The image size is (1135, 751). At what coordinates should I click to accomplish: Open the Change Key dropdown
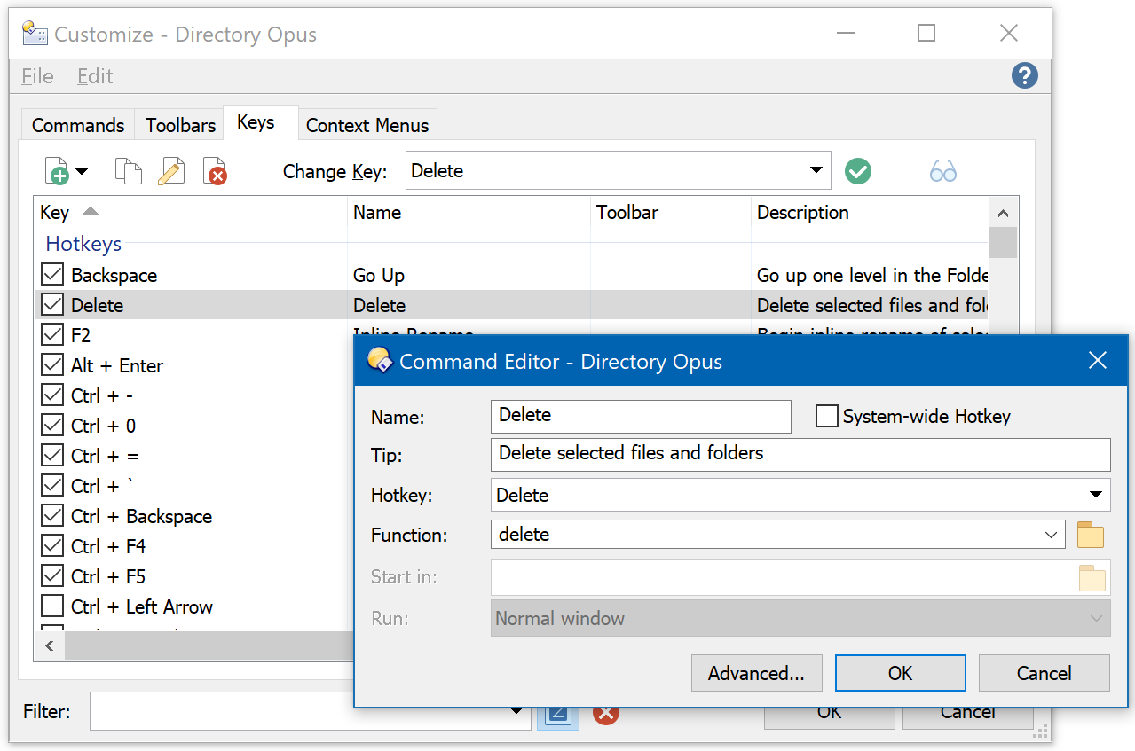click(x=816, y=170)
